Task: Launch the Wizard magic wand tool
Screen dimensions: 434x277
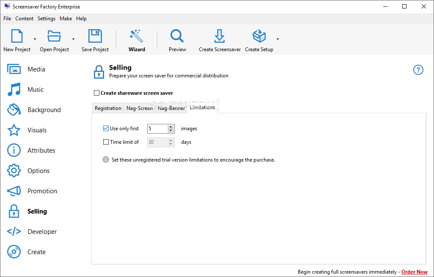Action: click(137, 36)
